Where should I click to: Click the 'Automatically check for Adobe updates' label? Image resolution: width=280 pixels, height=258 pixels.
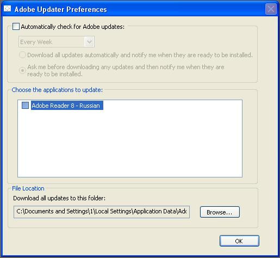(73, 27)
